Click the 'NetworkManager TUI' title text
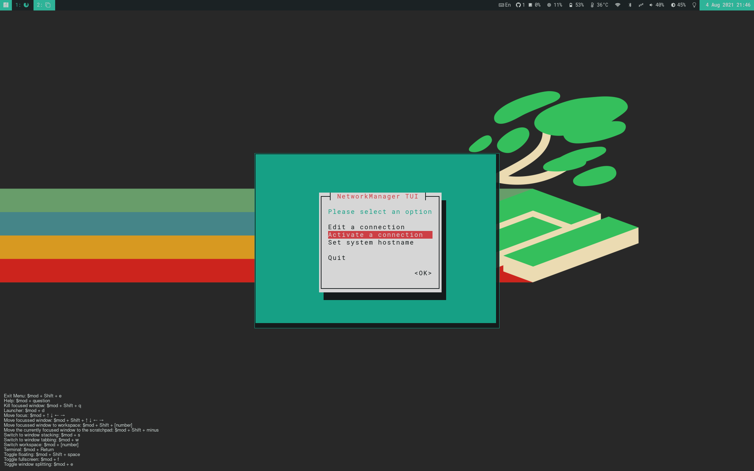 point(378,196)
